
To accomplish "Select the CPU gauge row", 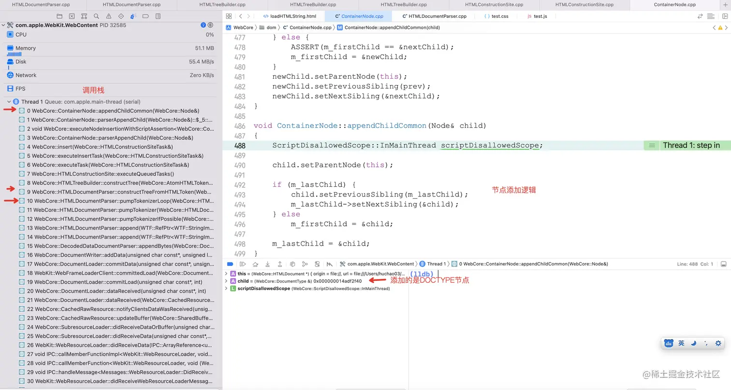I will click(x=111, y=35).
